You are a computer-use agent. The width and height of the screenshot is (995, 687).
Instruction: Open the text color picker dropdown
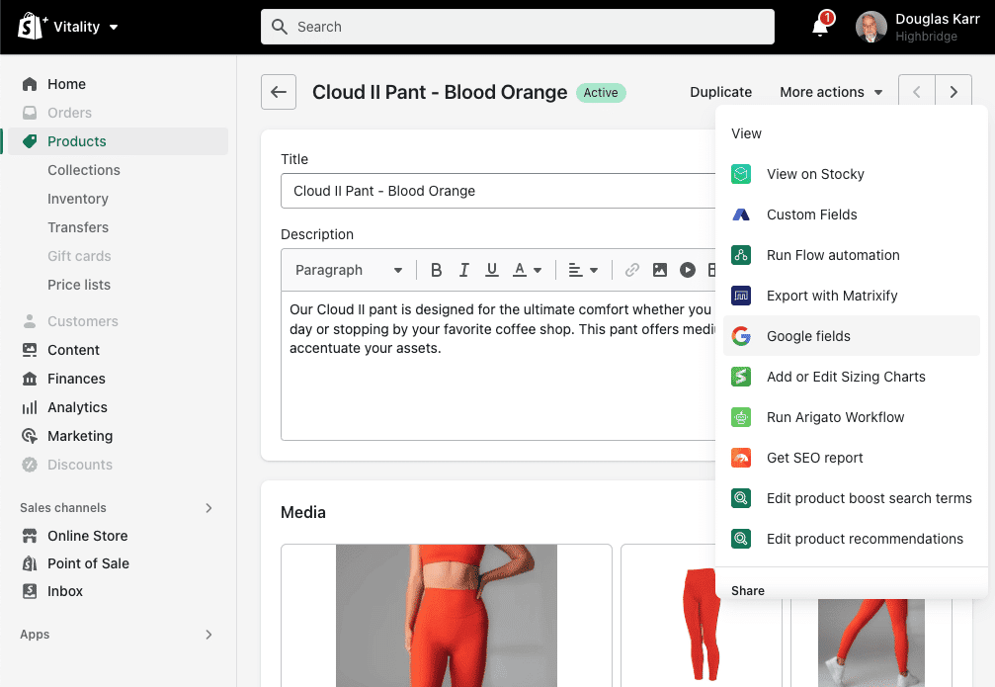528,270
